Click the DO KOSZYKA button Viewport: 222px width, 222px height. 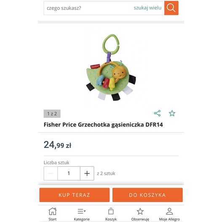tap(147, 195)
